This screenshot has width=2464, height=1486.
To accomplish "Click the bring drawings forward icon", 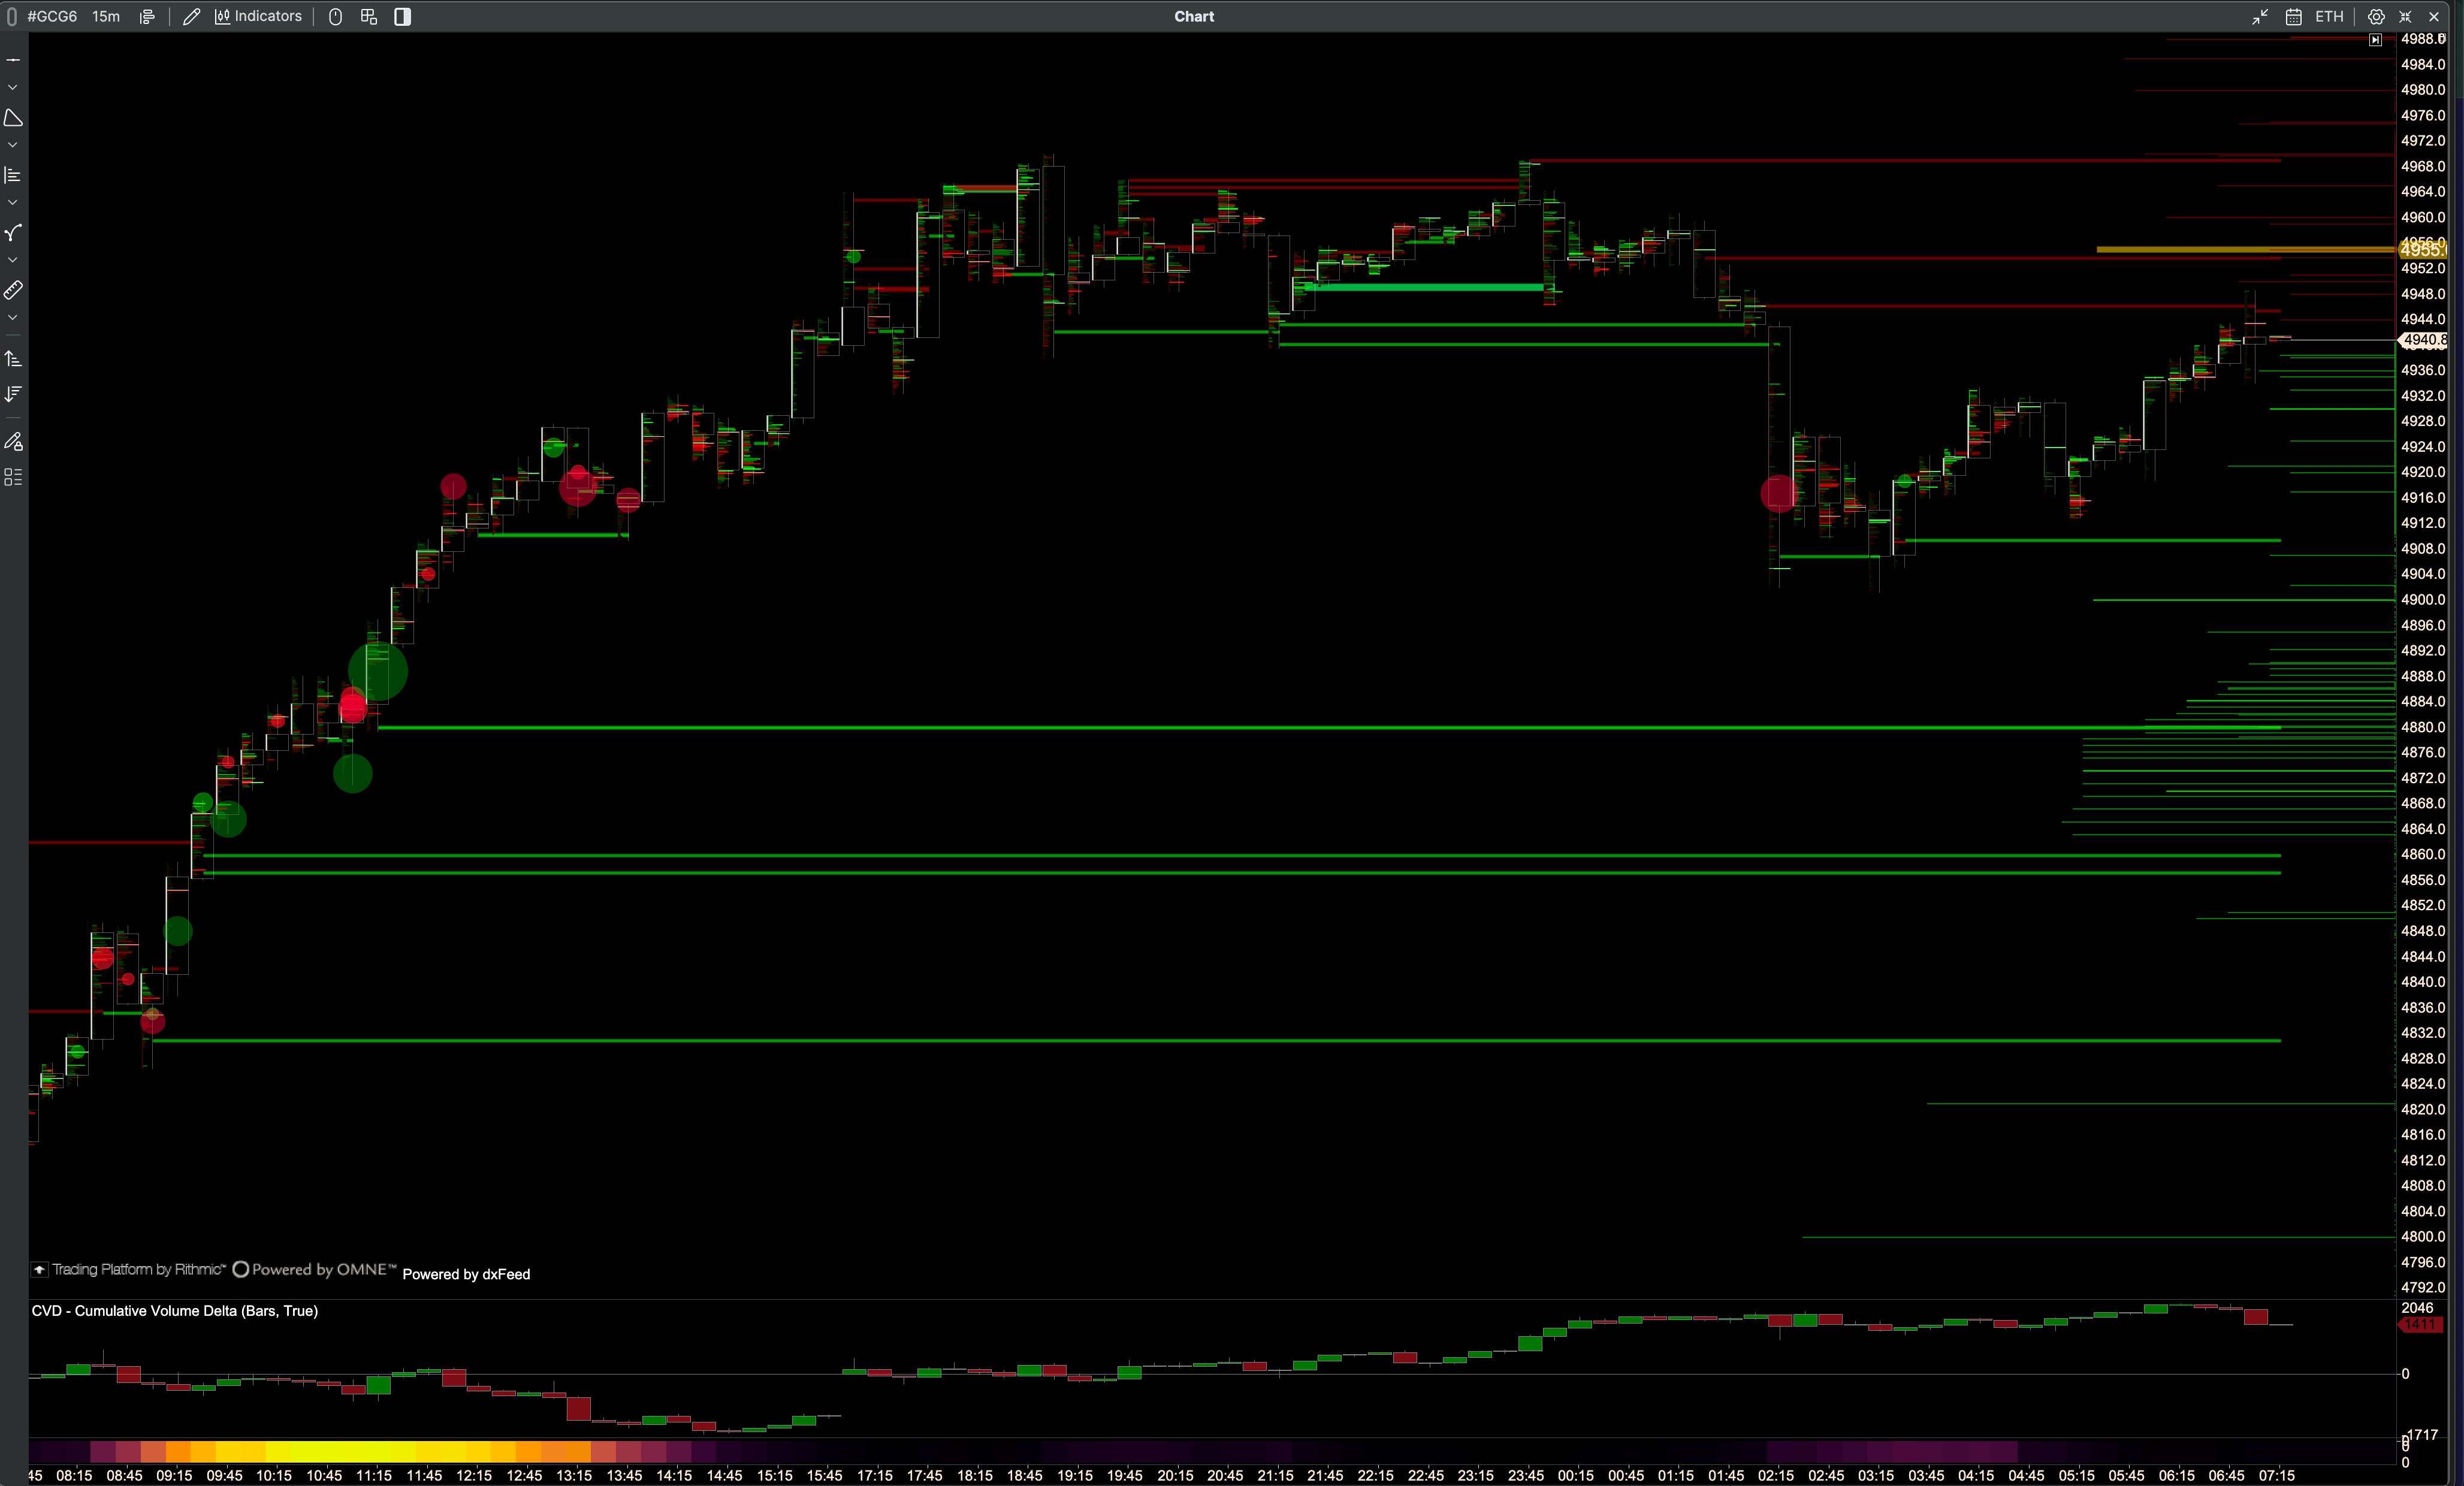I will (x=13, y=359).
